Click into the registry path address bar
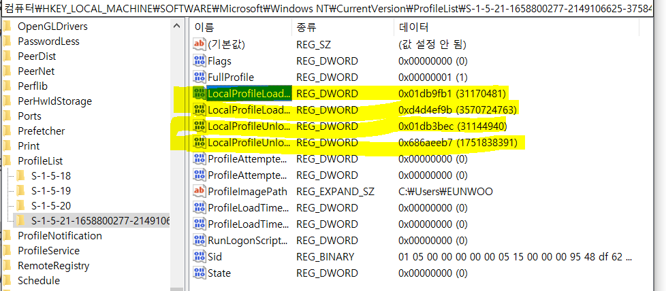This screenshot has height=291, width=666. [327, 8]
